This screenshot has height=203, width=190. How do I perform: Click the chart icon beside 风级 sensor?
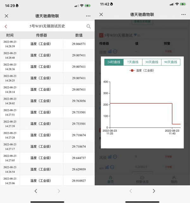click(110, 156)
